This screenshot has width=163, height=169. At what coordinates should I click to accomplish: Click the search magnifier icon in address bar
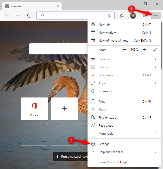[x=42, y=16]
